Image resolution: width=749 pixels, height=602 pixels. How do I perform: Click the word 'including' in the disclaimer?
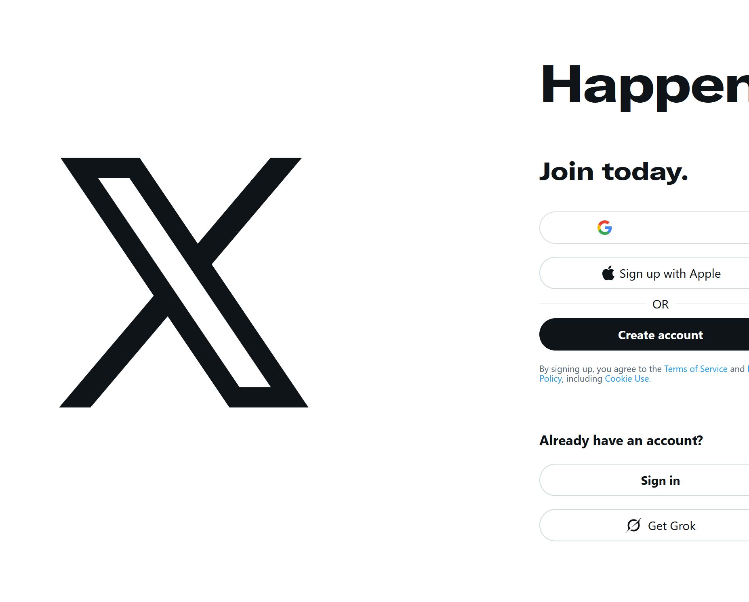584,379
